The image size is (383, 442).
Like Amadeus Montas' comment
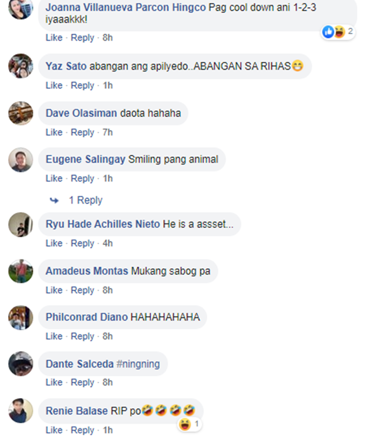54,290
